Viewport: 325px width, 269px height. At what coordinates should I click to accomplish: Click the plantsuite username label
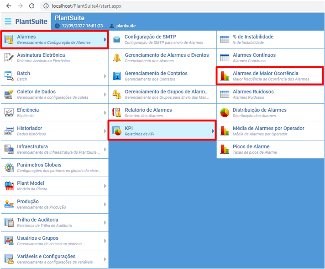(x=126, y=26)
